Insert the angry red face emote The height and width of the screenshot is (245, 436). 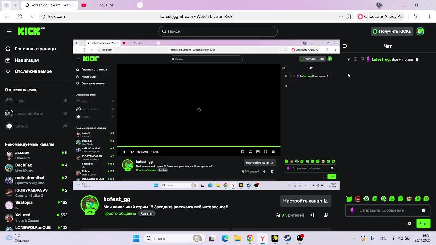pos(358,199)
